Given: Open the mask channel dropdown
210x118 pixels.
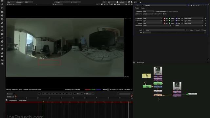Looking at the screenshot, I should click(x=165, y=30).
